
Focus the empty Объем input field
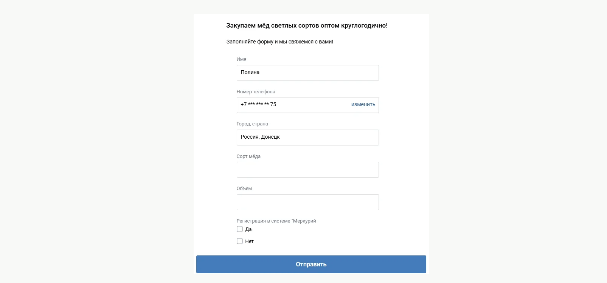coord(307,202)
